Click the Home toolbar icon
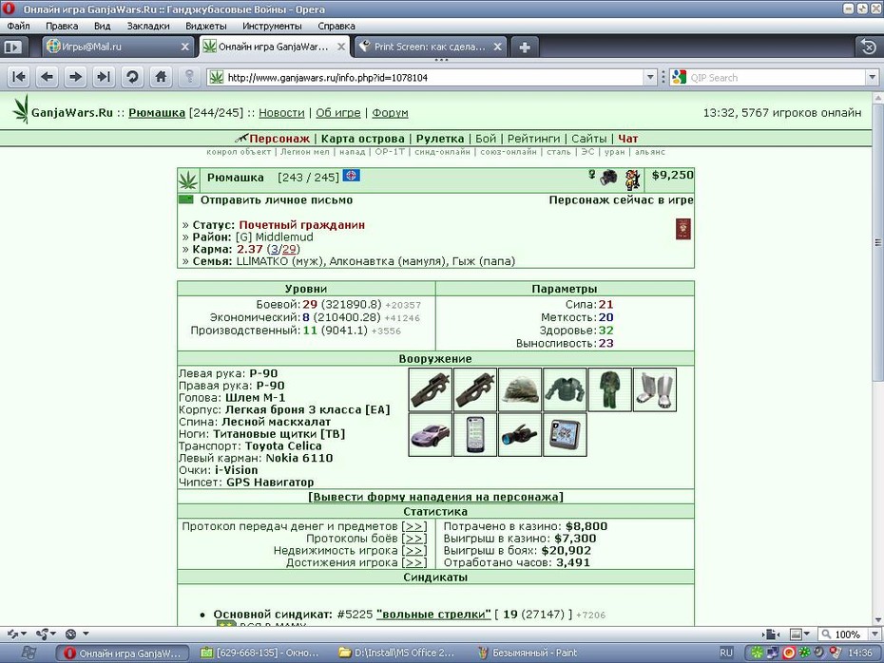Image resolution: width=884 pixels, height=663 pixels. [161, 77]
